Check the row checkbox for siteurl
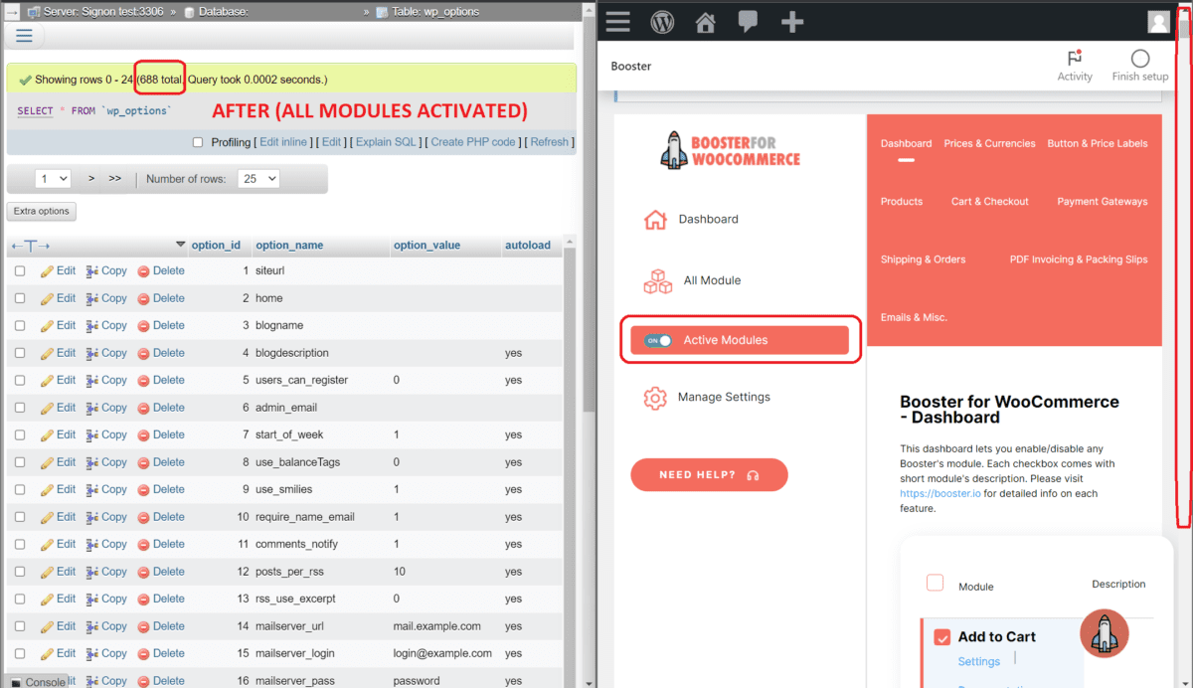Image resolution: width=1193 pixels, height=688 pixels. 20,270
